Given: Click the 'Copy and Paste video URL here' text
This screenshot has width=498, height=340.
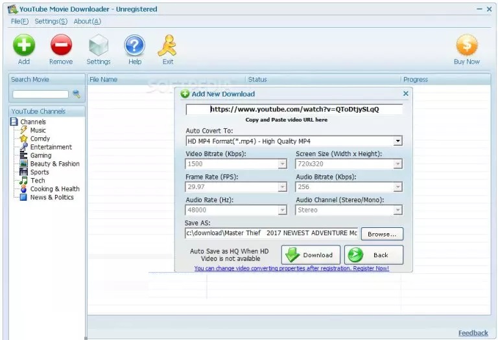Looking at the screenshot, I should 287,120.
